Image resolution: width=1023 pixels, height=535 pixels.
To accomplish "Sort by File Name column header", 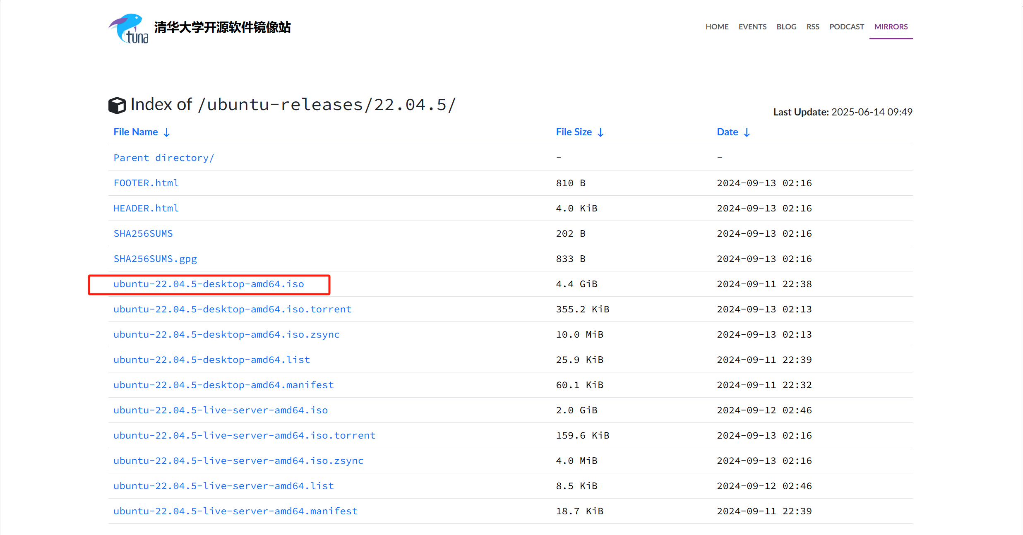I will point(142,132).
